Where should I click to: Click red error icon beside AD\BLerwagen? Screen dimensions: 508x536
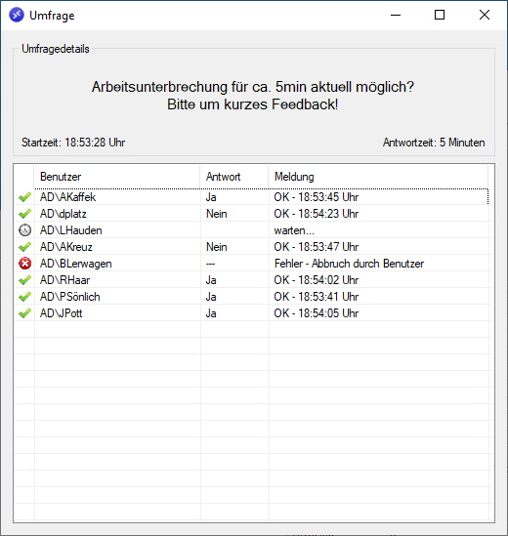click(x=24, y=264)
